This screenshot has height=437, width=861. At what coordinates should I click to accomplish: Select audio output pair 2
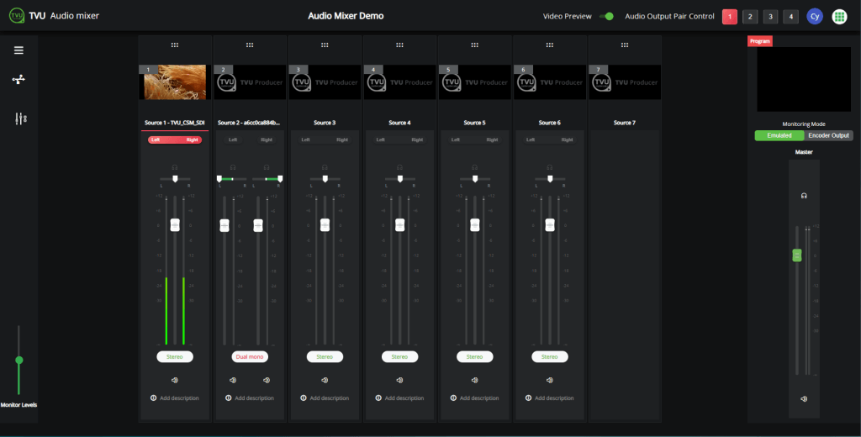click(750, 17)
